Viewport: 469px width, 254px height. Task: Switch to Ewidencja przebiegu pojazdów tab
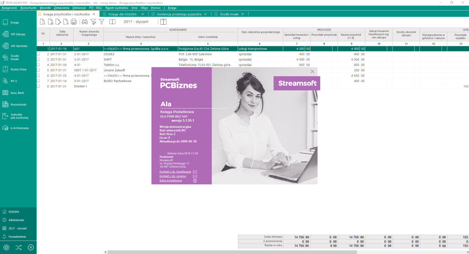(x=179, y=14)
